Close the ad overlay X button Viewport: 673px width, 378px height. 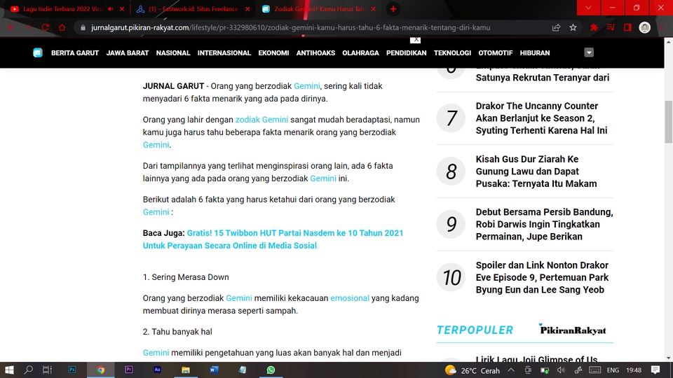pos(415,40)
